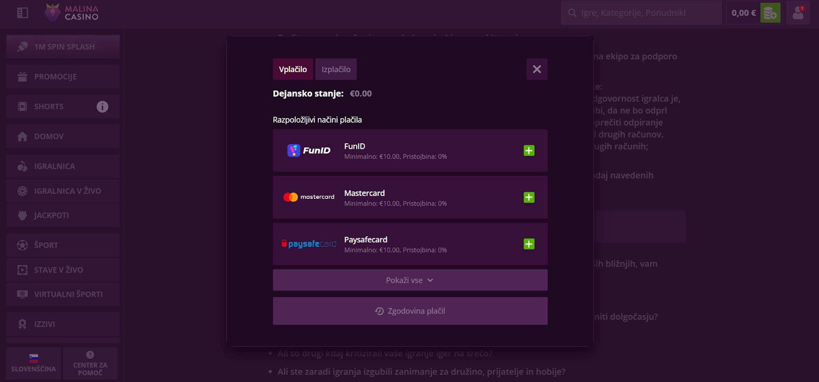Go to Igralnica v živo

[x=63, y=191]
